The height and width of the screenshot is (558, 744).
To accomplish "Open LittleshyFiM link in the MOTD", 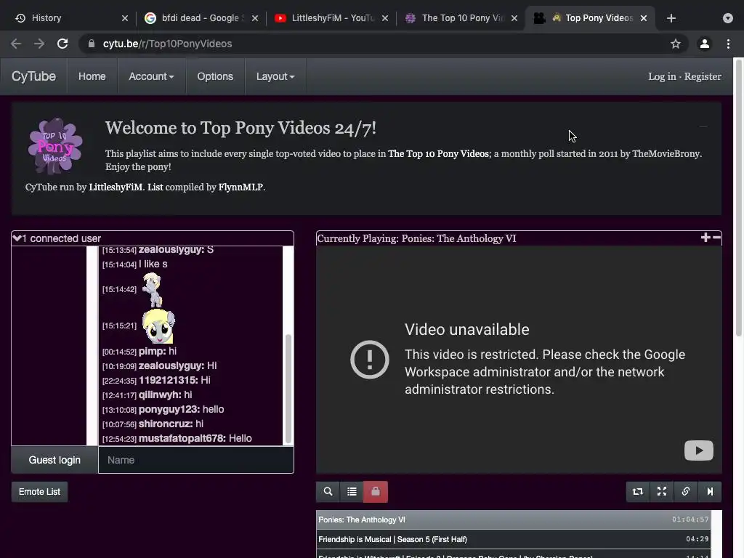I will 116,187.
